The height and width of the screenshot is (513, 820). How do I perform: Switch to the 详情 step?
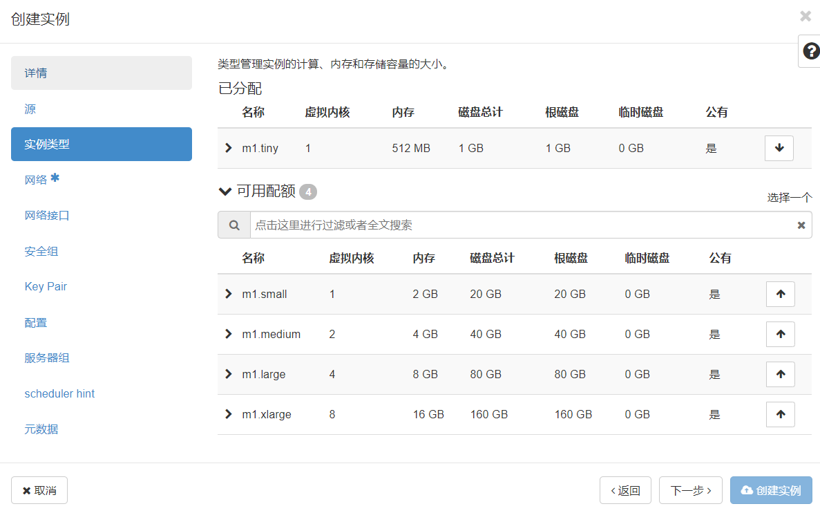point(101,73)
